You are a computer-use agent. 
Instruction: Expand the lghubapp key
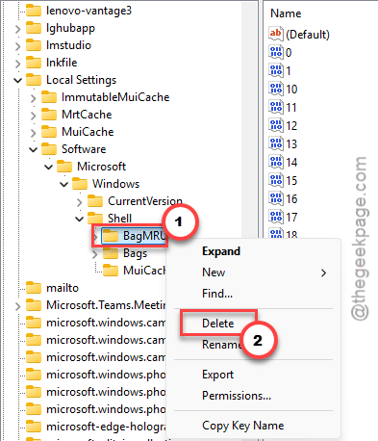18,29
